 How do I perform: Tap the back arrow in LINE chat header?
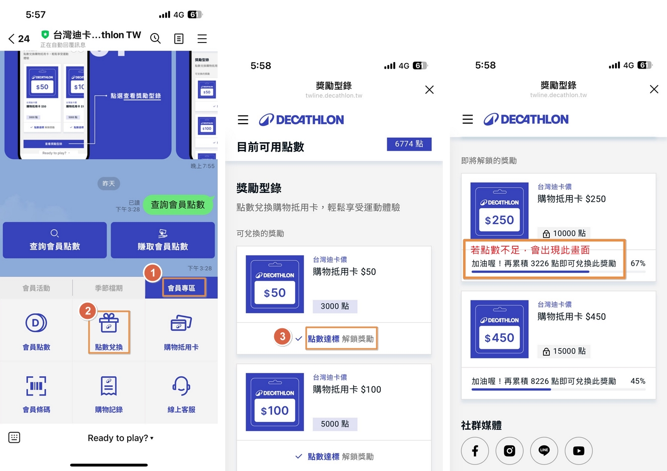(12, 39)
